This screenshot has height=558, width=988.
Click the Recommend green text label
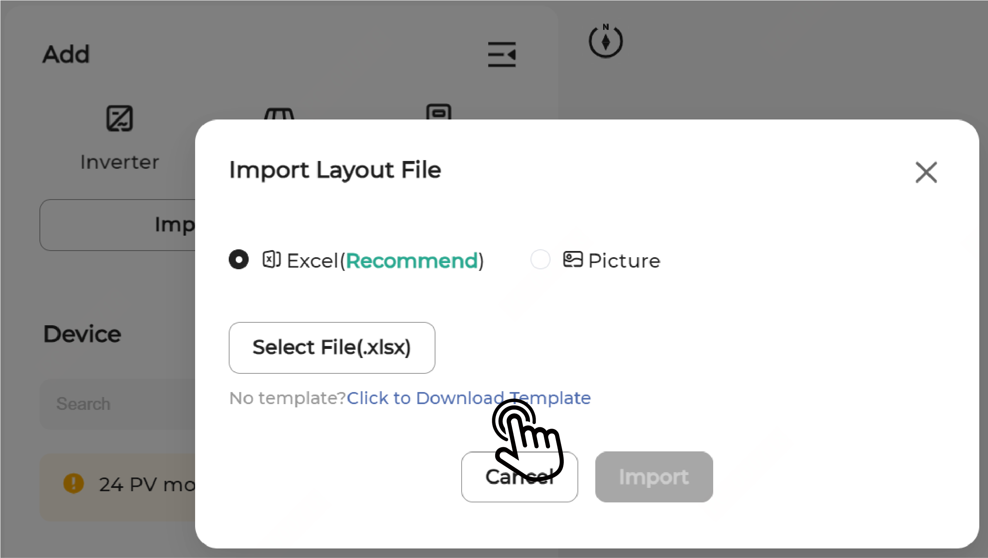coord(412,261)
